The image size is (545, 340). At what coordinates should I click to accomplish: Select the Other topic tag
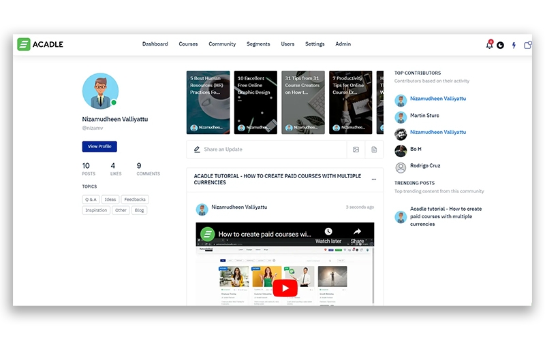click(x=121, y=210)
